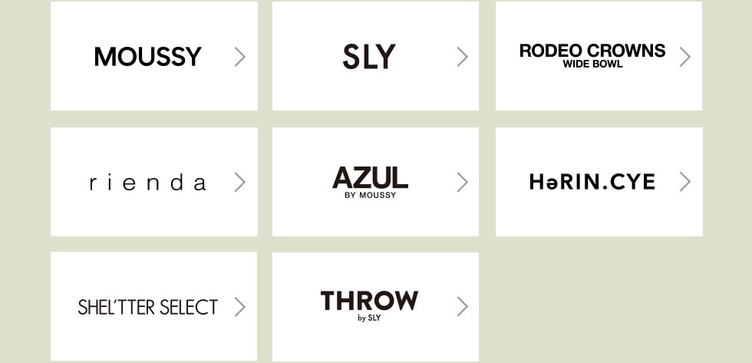Click the chevron arrow on MOUSSY card
This screenshot has width=752, height=363.
239,57
